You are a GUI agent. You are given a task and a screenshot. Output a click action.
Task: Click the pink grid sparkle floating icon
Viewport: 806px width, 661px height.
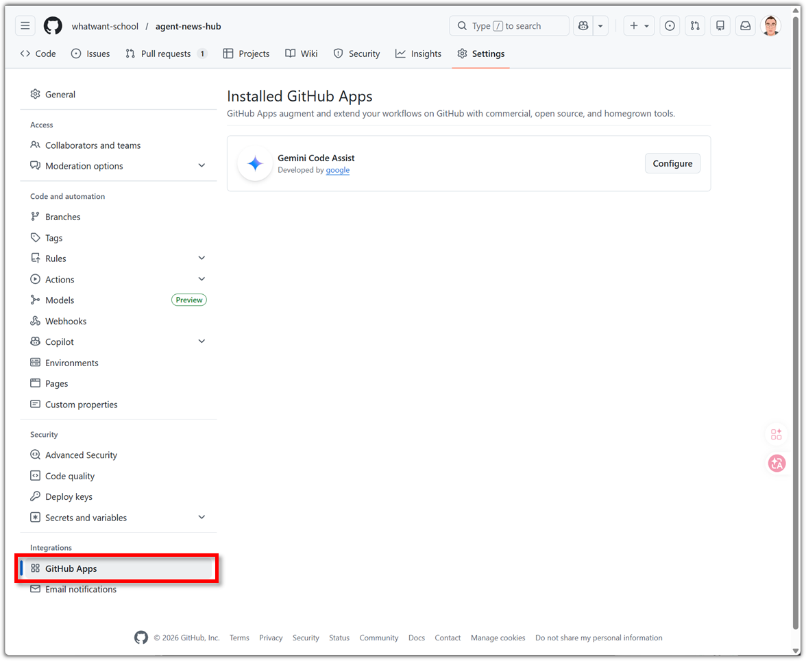(x=777, y=434)
